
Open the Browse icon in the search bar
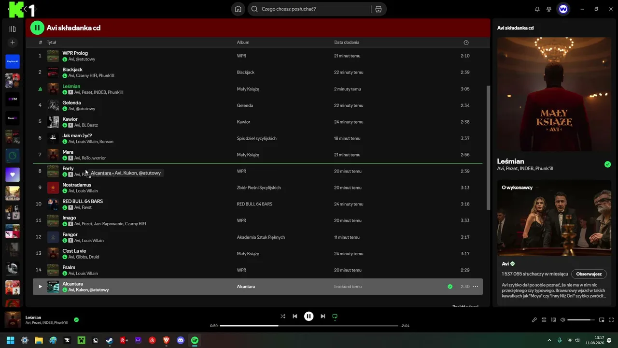click(x=379, y=9)
